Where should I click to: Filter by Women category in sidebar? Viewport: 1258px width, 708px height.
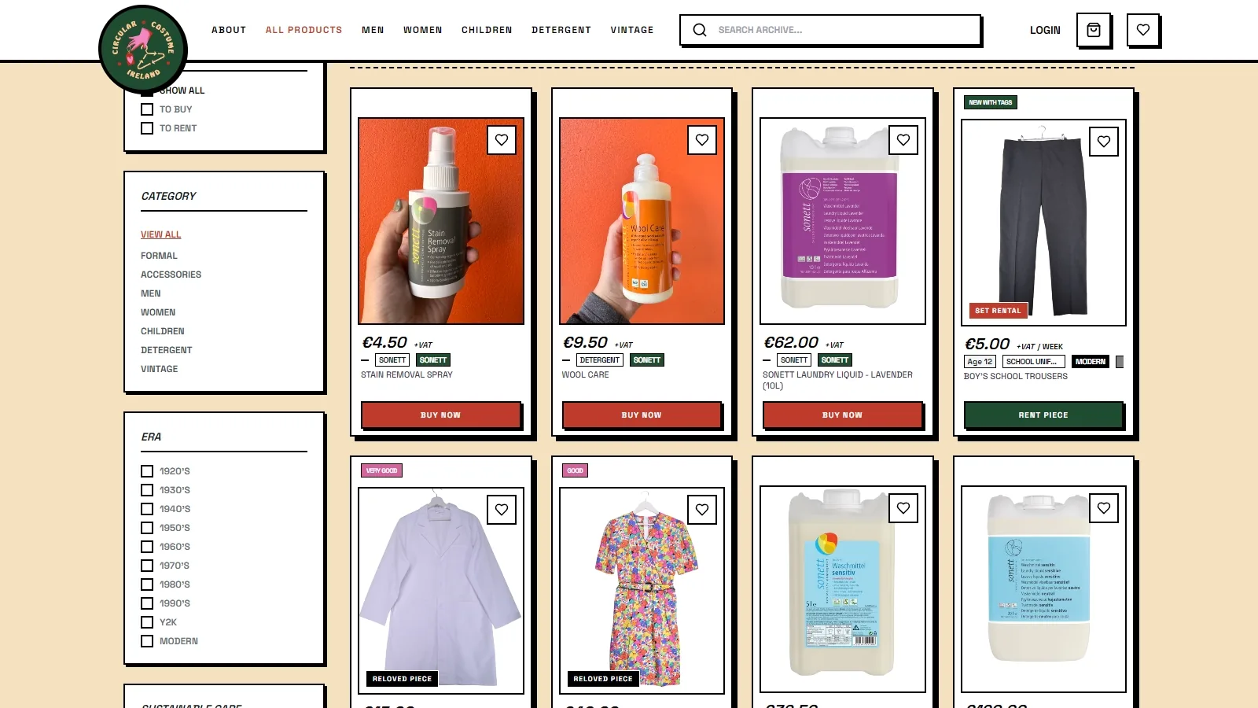pos(158,312)
